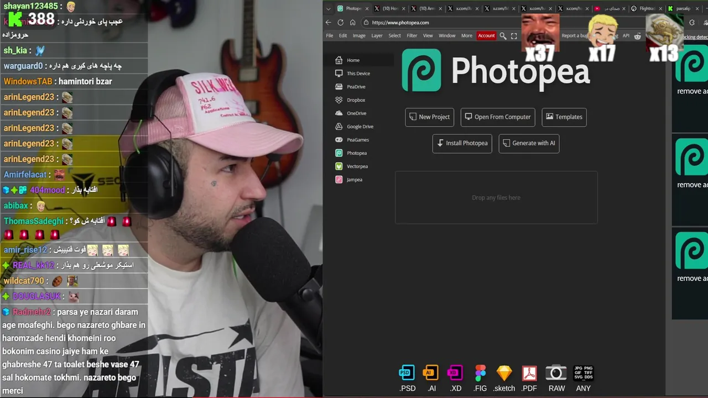
Task: Click chat username Radmehr2
Action: click(32, 312)
